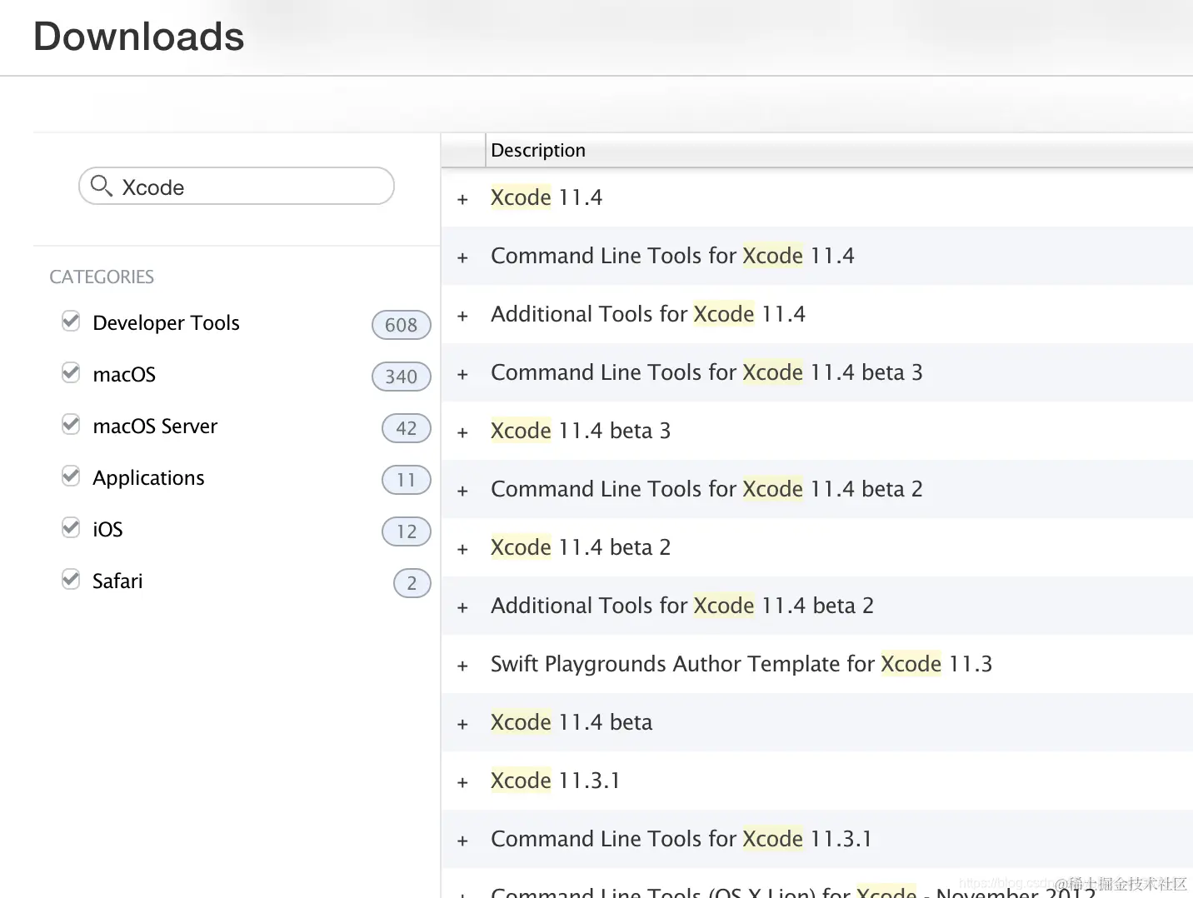Select 'Additional Tools for Xcode 11.4' text

point(648,314)
